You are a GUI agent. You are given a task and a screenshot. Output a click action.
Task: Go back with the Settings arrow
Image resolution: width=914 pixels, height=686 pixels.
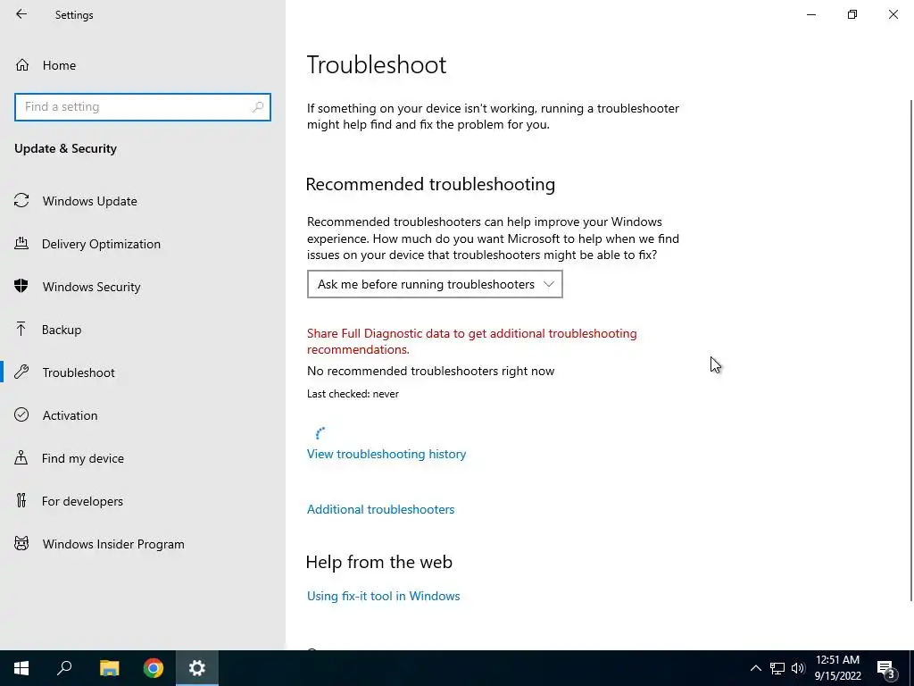[x=21, y=14]
